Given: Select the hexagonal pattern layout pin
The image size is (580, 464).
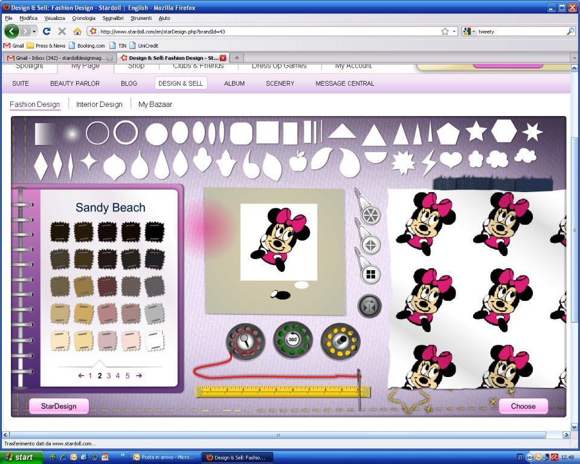Looking at the screenshot, I should (370, 215).
